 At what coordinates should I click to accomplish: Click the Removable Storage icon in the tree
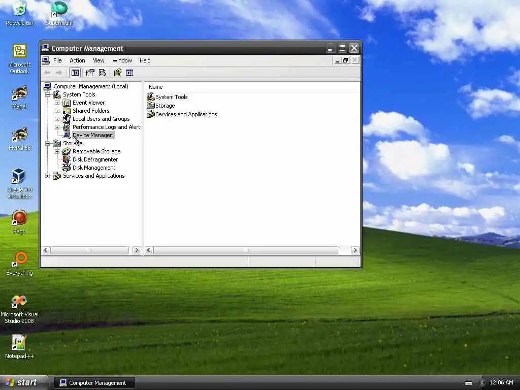(x=67, y=151)
